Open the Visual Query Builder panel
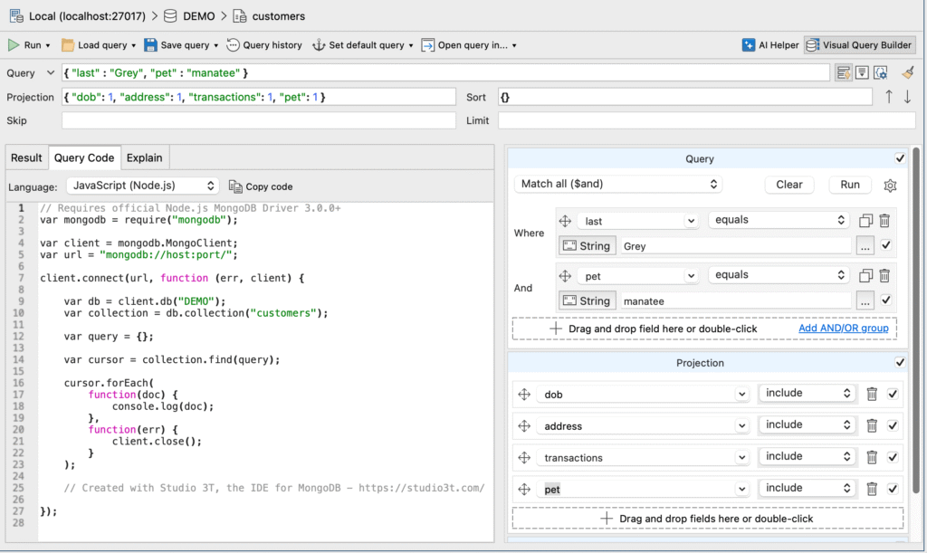The image size is (927, 553). [859, 45]
